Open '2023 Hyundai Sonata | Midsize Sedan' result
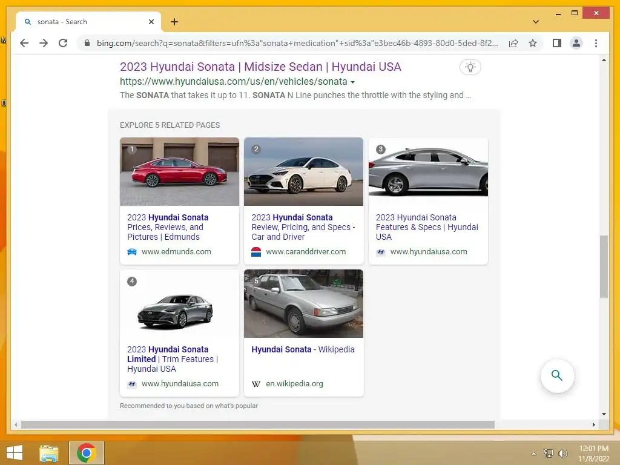The height and width of the screenshot is (465, 620). [x=260, y=67]
